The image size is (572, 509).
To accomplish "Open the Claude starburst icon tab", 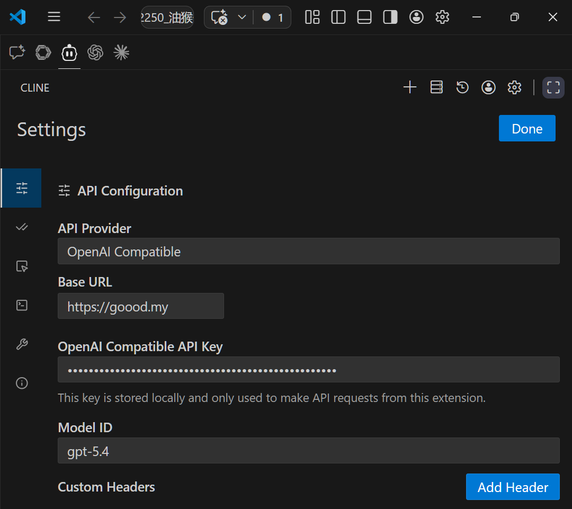I will click(121, 53).
